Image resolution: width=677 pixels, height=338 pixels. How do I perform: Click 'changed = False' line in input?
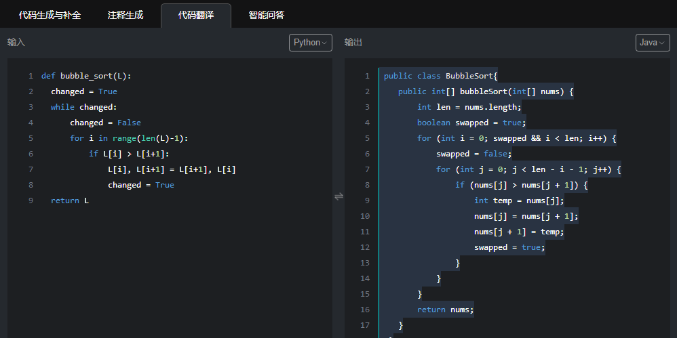click(105, 123)
